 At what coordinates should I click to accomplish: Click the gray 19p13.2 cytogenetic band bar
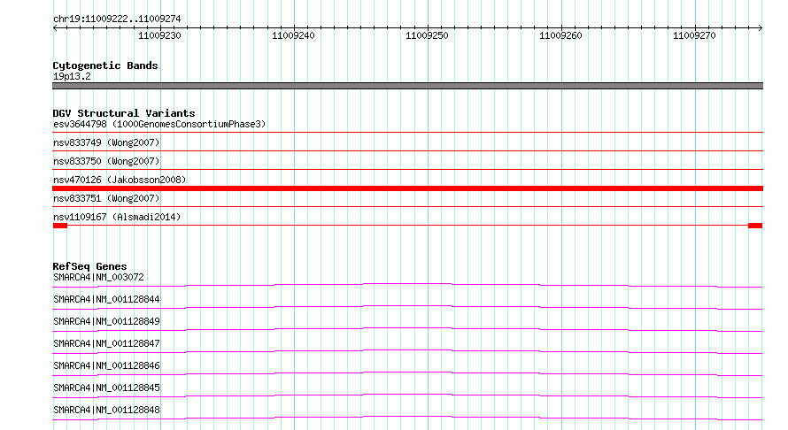tap(407, 86)
